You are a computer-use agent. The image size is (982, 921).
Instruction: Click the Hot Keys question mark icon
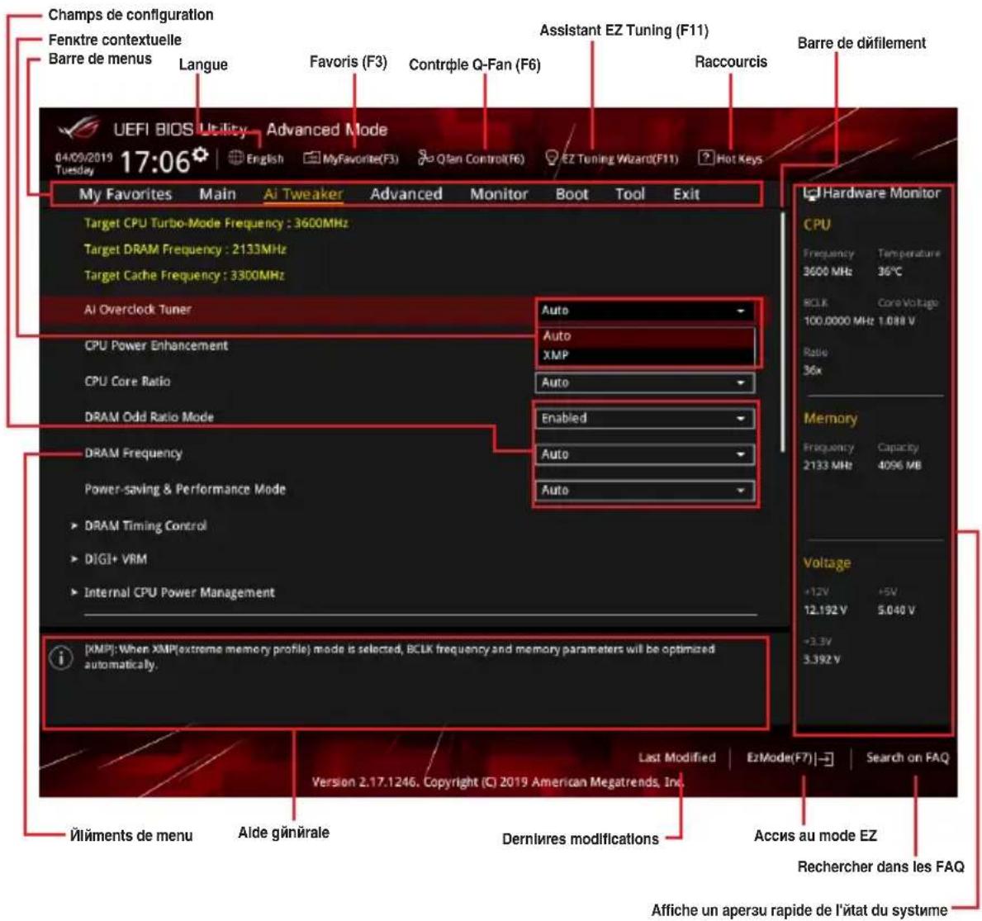[706, 157]
